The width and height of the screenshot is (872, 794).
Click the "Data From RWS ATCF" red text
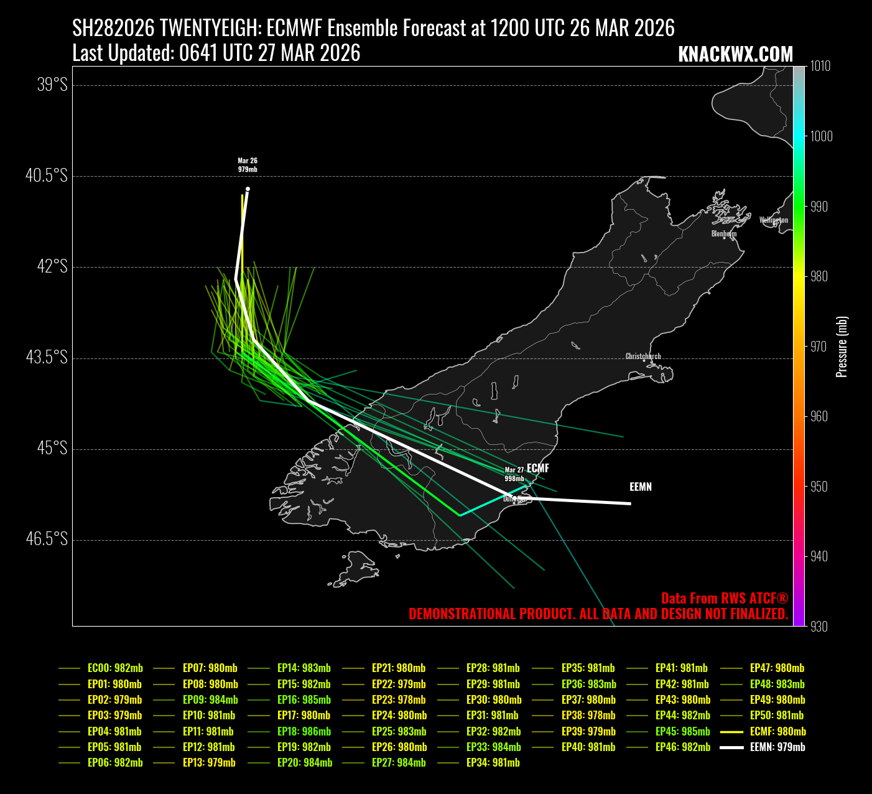point(724,598)
